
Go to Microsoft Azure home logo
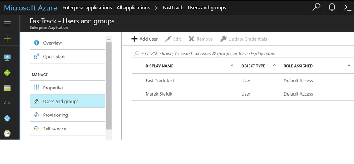(x=30, y=8)
